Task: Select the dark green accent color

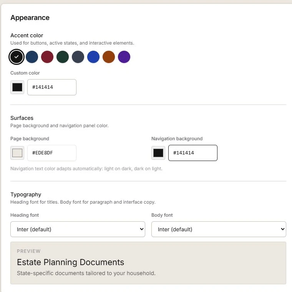Action: point(63,57)
